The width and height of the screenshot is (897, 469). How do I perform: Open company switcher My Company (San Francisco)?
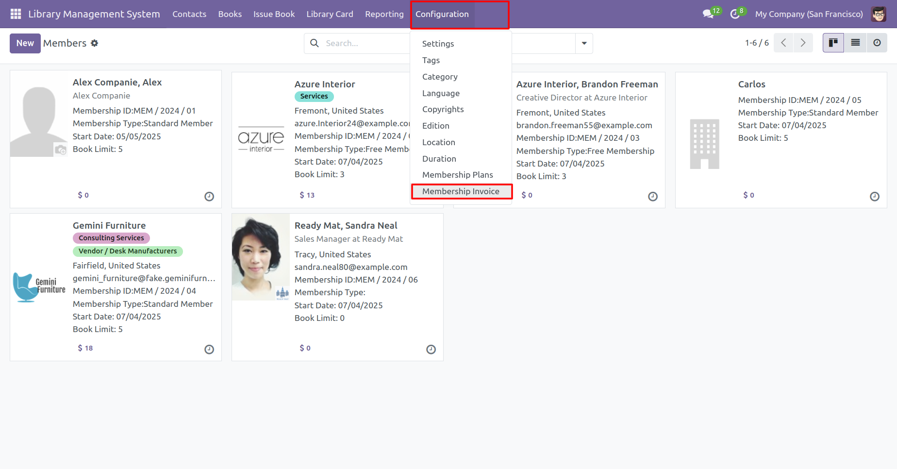(809, 14)
